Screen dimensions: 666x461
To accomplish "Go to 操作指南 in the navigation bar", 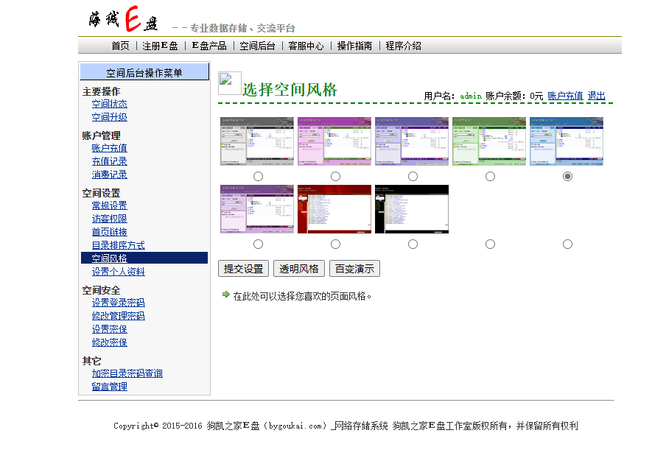I will tap(354, 46).
